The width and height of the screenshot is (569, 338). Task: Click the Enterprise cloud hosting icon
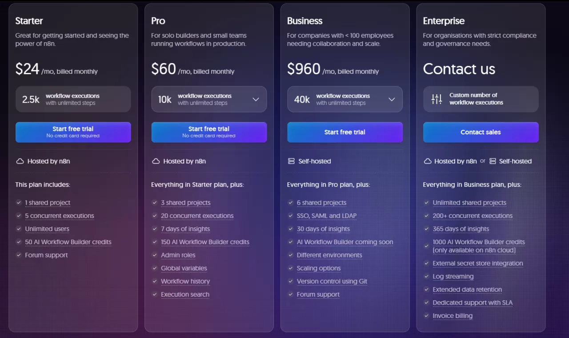427,161
